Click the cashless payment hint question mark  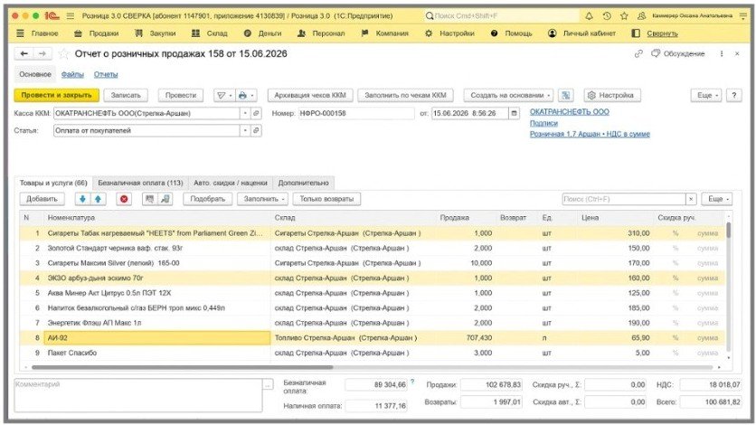tap(412, 382)
